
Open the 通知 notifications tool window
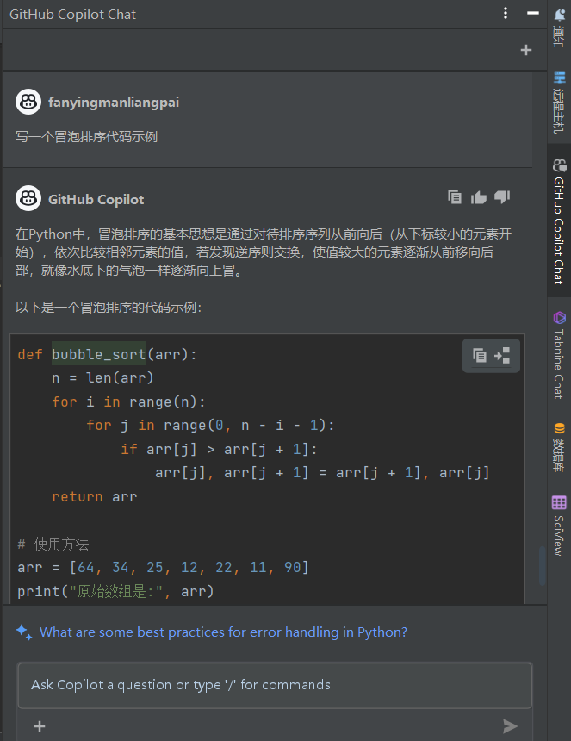tap(559, 28)
